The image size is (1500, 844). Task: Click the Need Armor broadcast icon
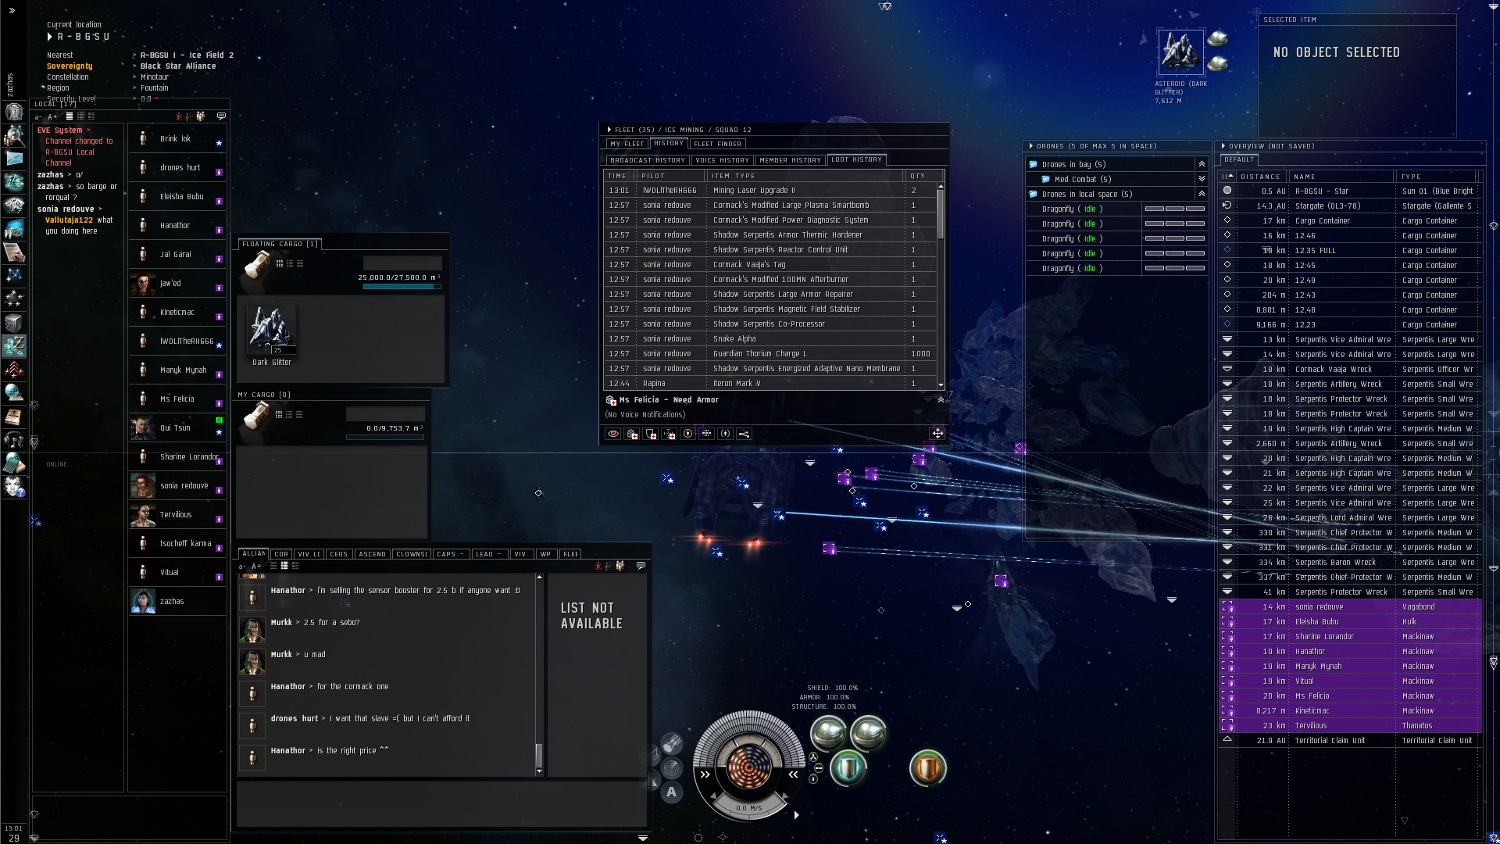pos(631,434)
